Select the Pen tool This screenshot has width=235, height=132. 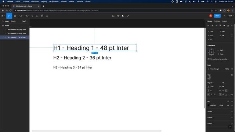coord(26,16)
